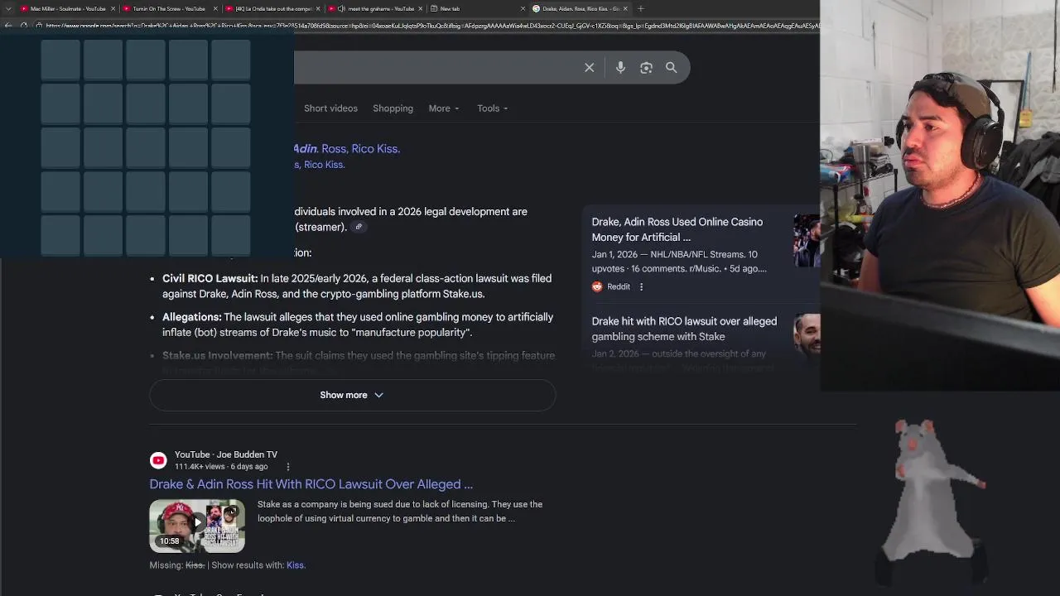1060x596 pixels.
Task: Play the Joe Budden 10:58 video thumbnail
Action: click(x=197, y=526)
